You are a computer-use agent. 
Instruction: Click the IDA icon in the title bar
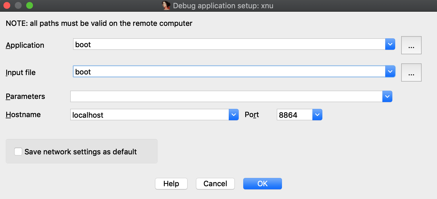click(x=166, y=6)
